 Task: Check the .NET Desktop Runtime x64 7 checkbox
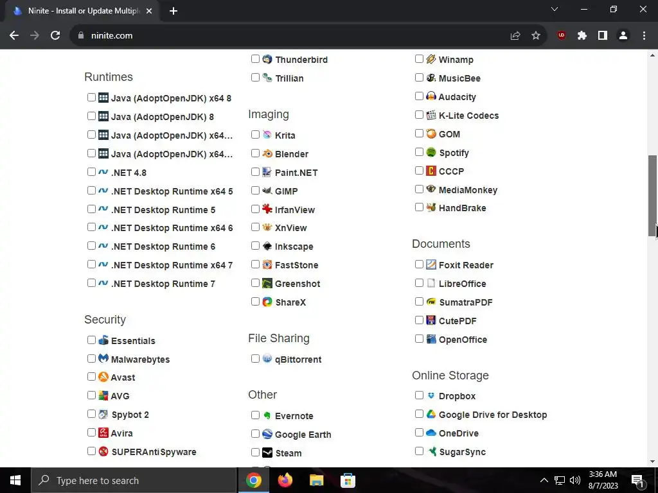[x=91, y=264]
